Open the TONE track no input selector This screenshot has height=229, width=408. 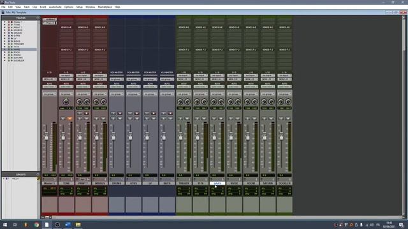coord(66,75)
